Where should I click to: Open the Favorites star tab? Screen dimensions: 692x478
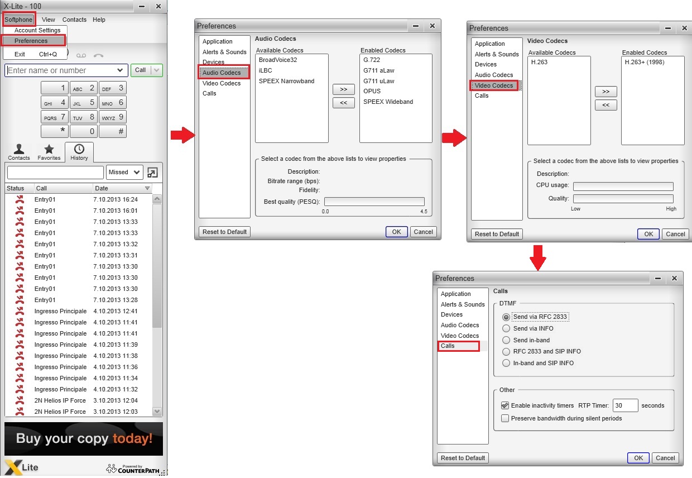point(49,152)
